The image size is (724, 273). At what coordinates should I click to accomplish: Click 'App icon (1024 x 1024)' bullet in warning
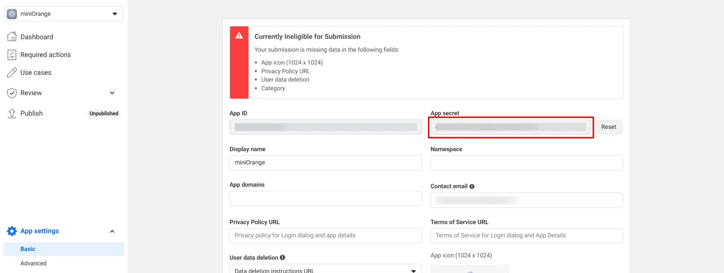click(x=292, y=63)
